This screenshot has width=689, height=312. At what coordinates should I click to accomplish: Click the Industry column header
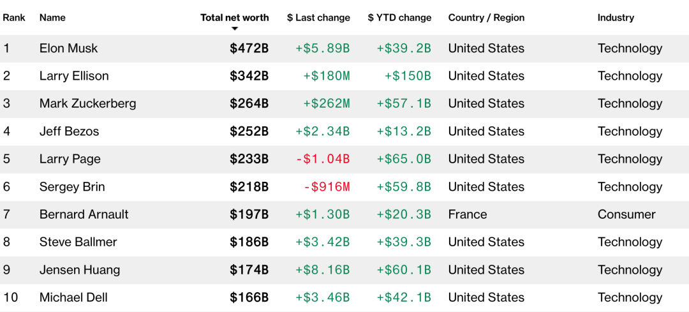coord(616,18)
